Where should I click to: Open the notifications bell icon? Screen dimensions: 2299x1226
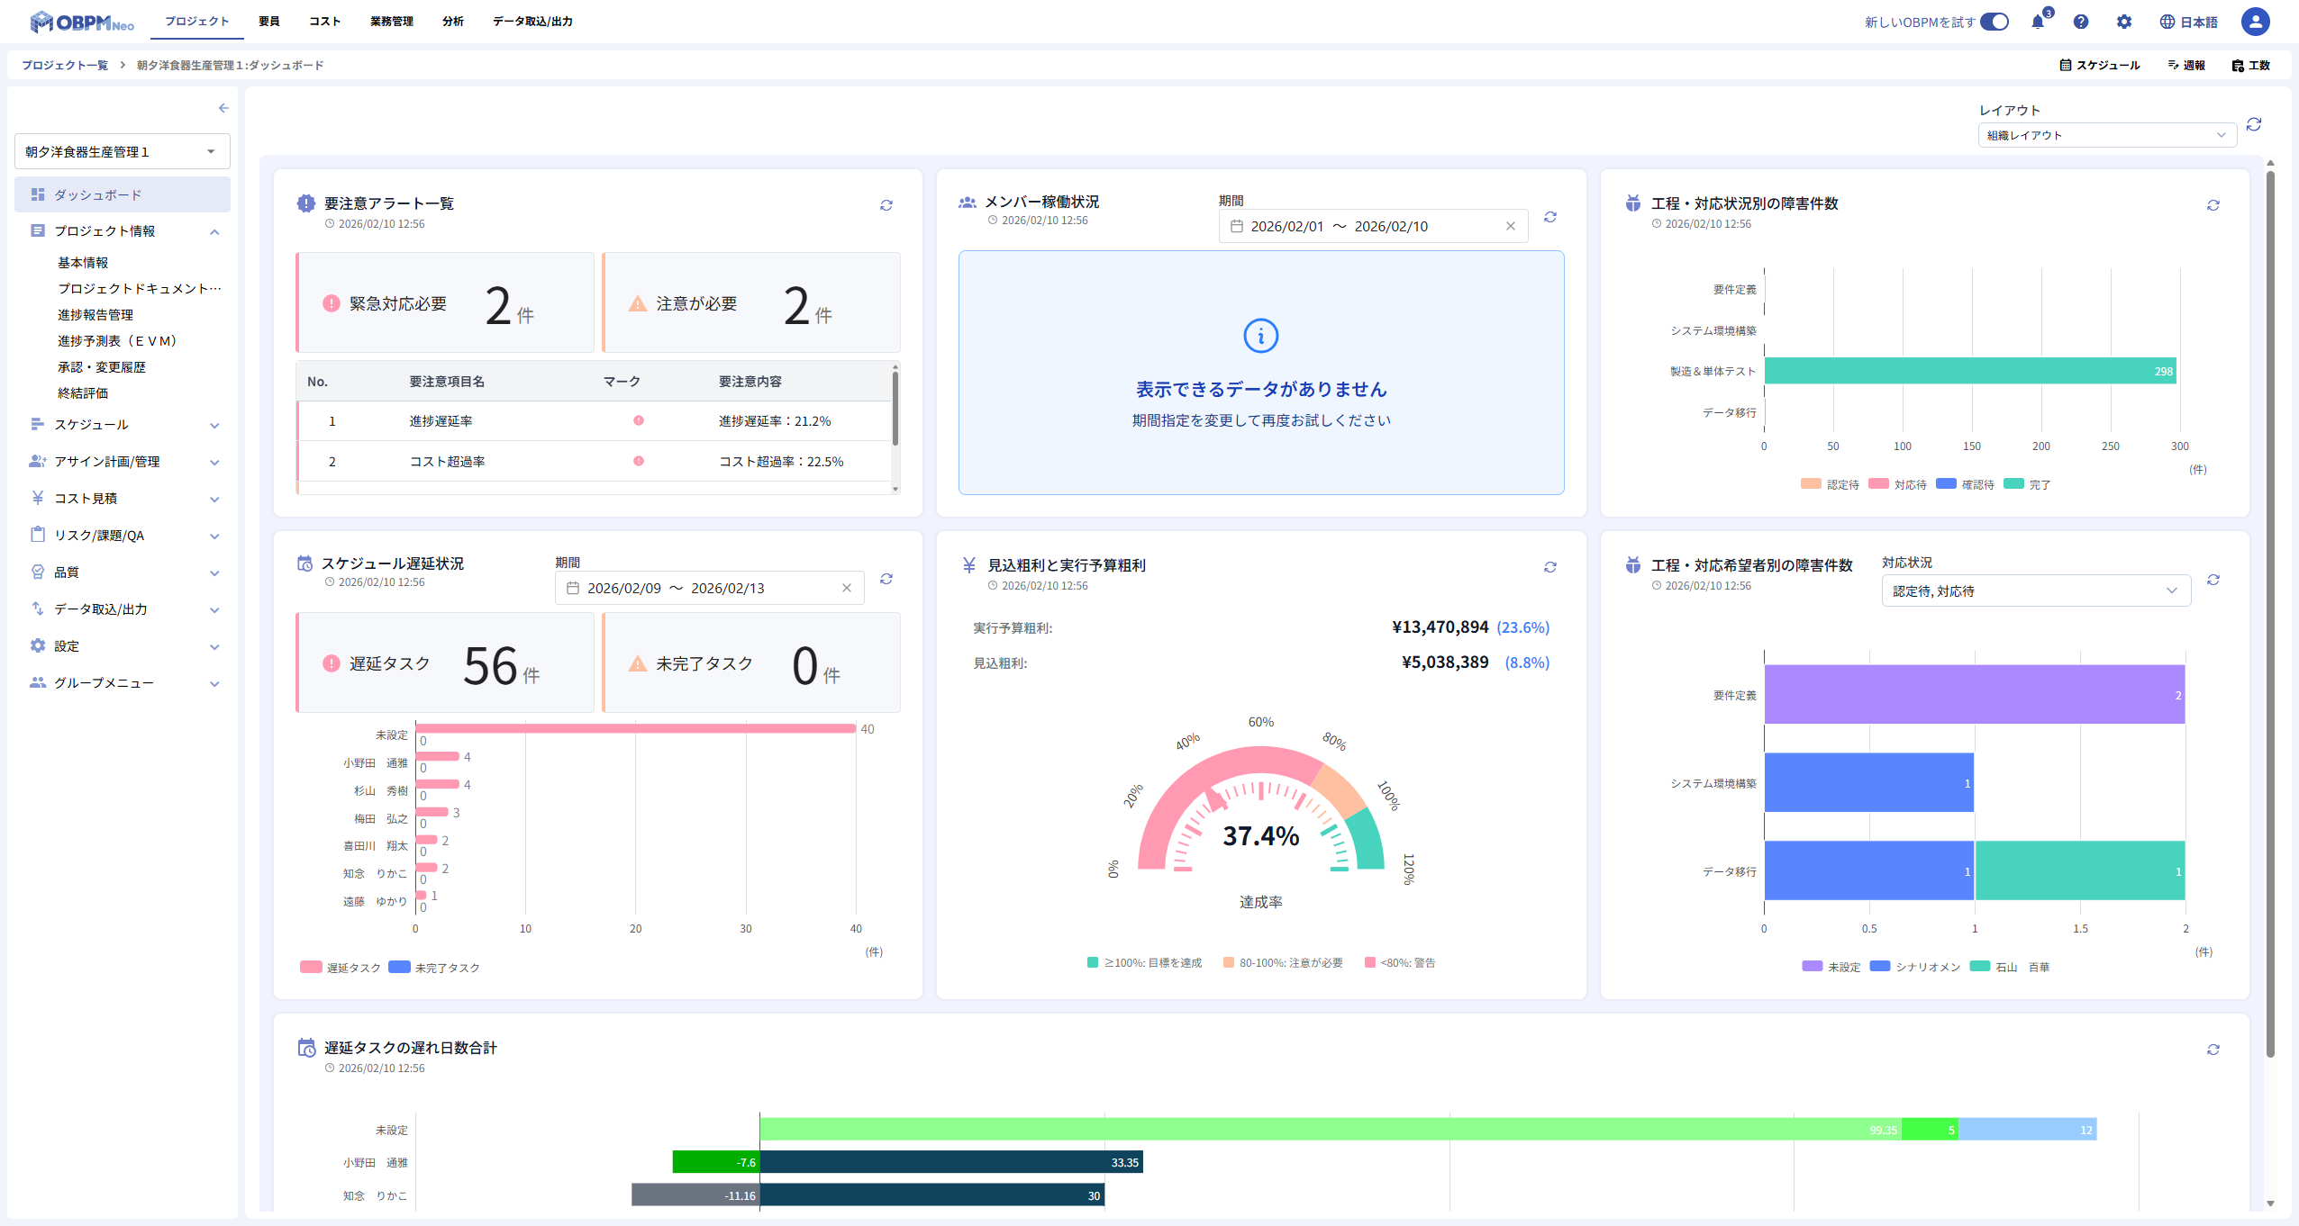pos(2038,22)
